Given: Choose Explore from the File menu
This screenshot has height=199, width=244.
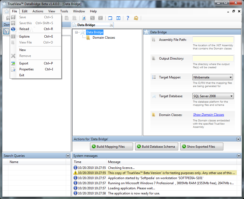Looking at the screenshot, I should pyautogui.click(x=36, y=36).
